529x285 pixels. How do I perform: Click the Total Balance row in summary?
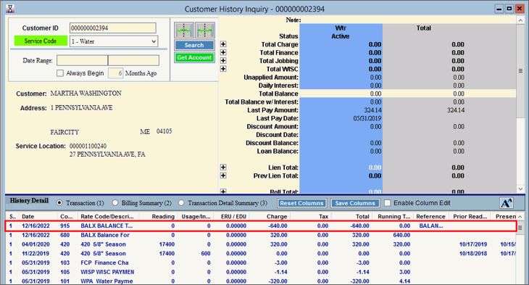(x=367, y=94)
